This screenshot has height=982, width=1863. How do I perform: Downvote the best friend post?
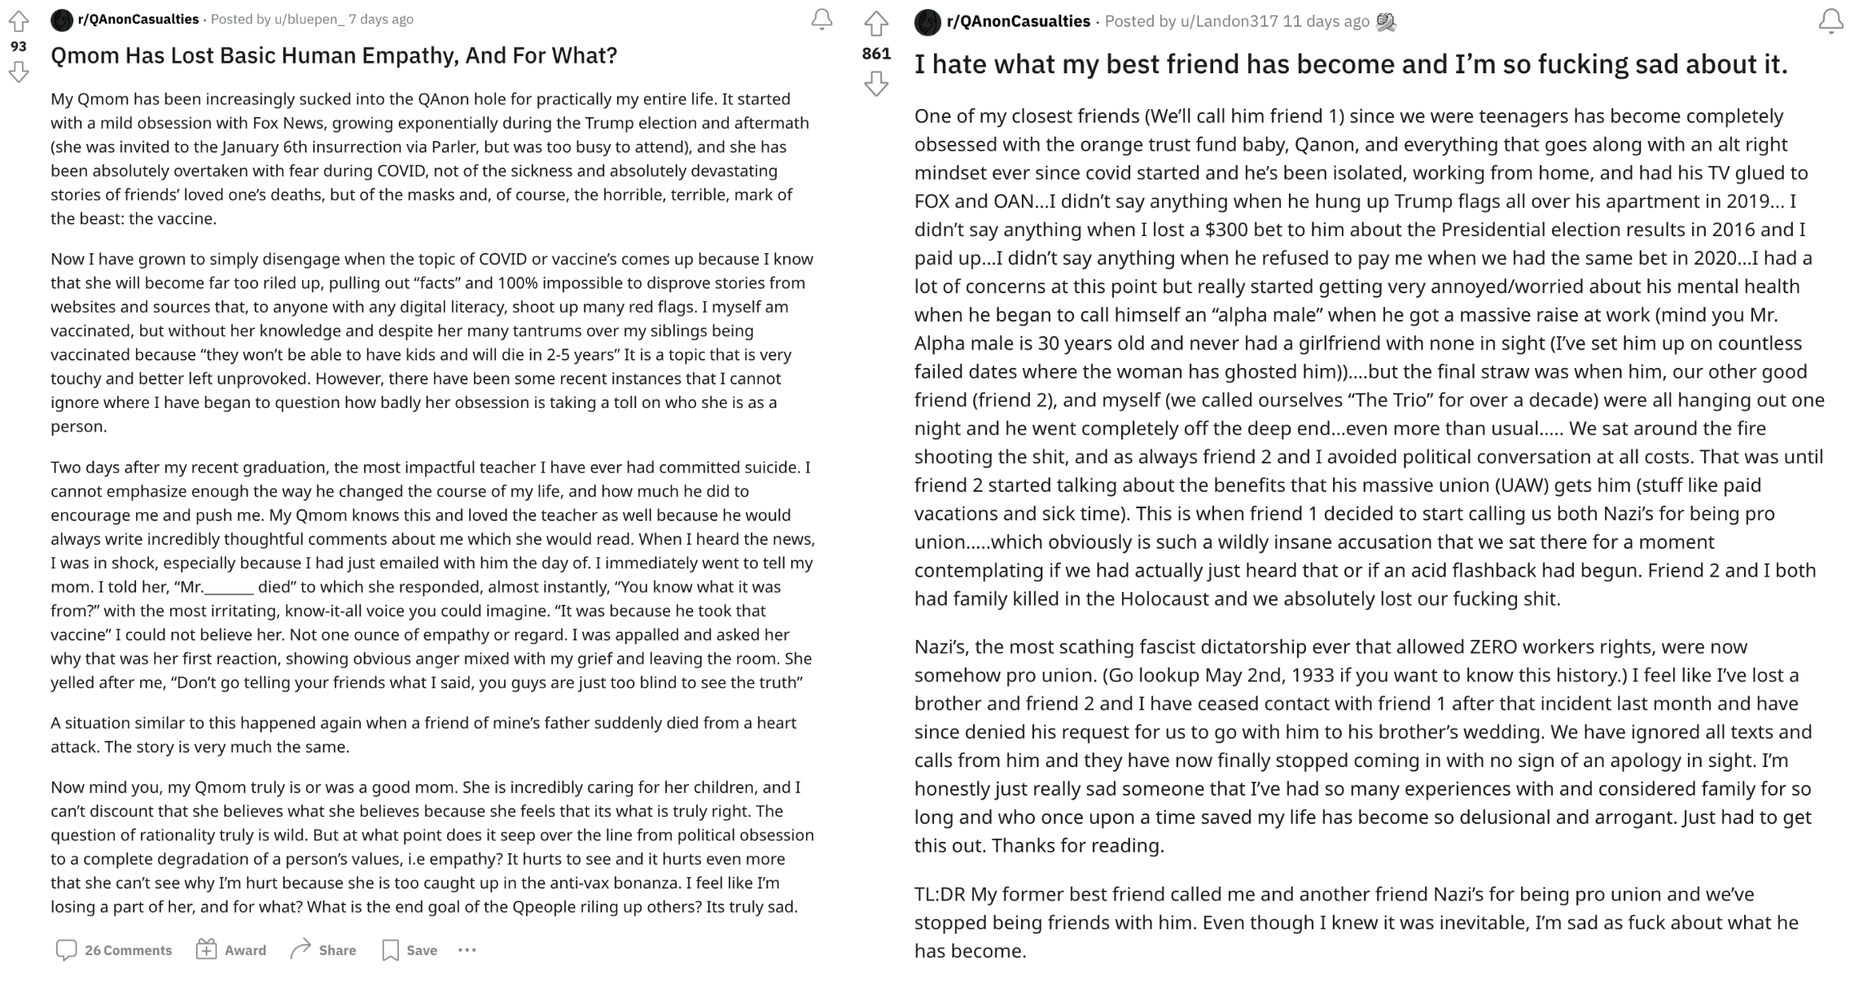[x=876, y=84]
